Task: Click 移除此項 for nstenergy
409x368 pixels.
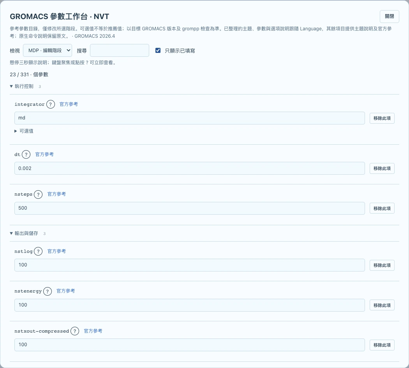Action: (382, 305)
